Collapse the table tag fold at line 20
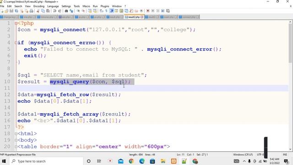293x165 pixels. point(16,147)
